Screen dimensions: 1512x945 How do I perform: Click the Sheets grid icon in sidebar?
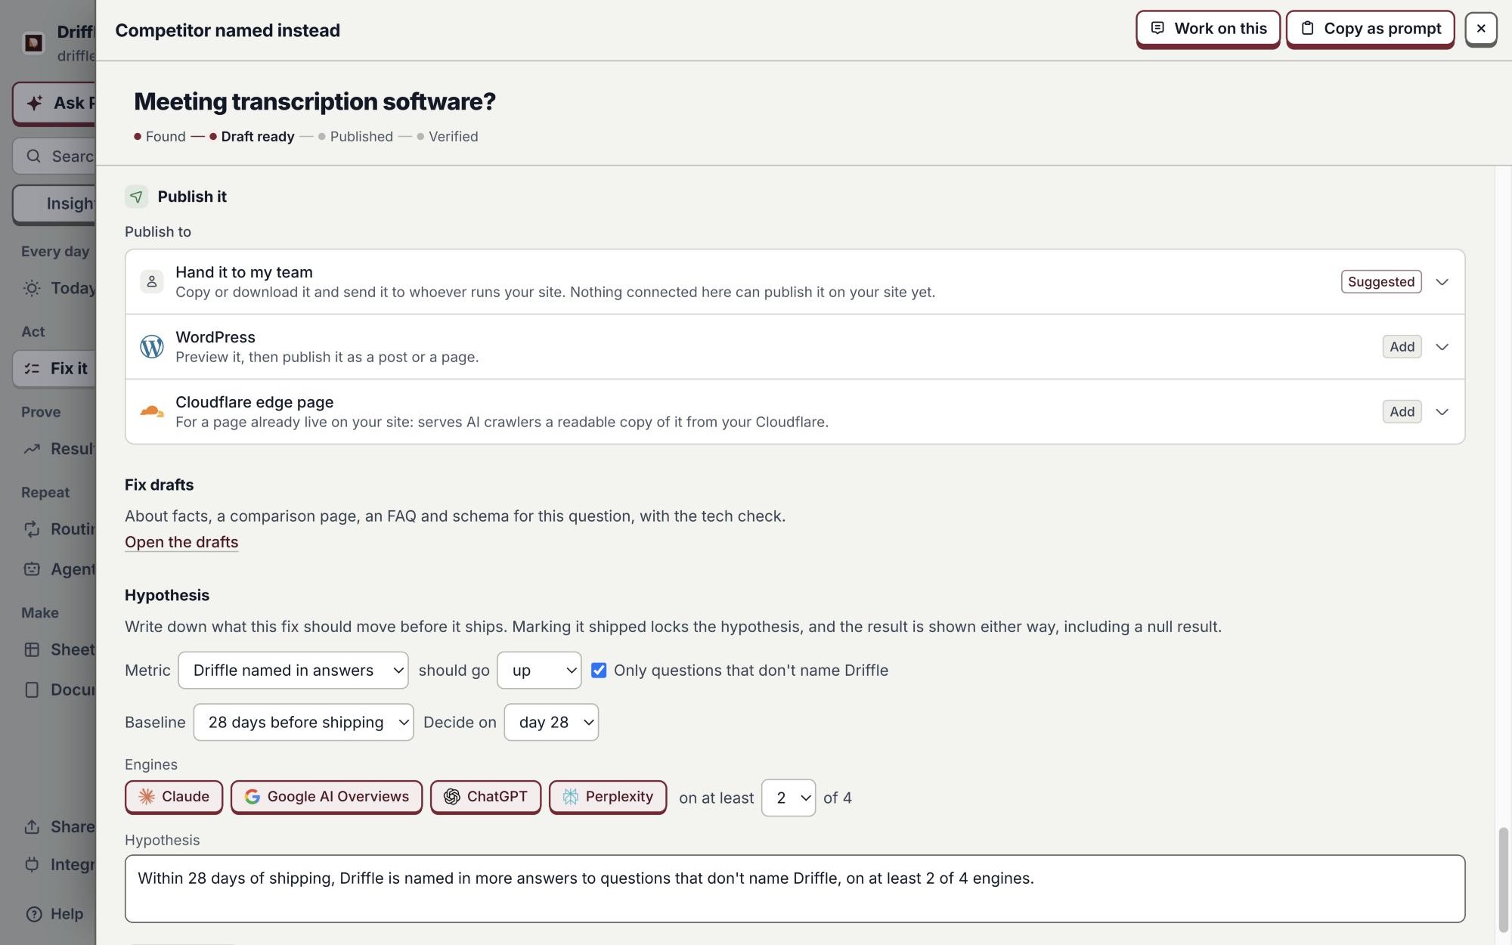coord(32,649)
